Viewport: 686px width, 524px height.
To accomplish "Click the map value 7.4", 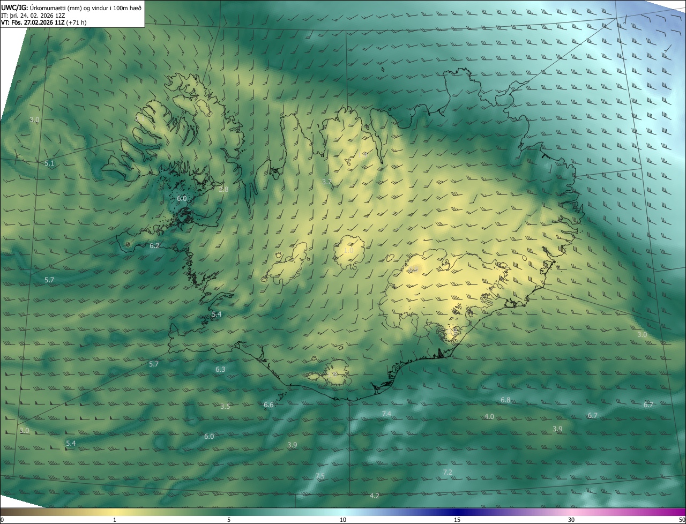I will 386,414.
